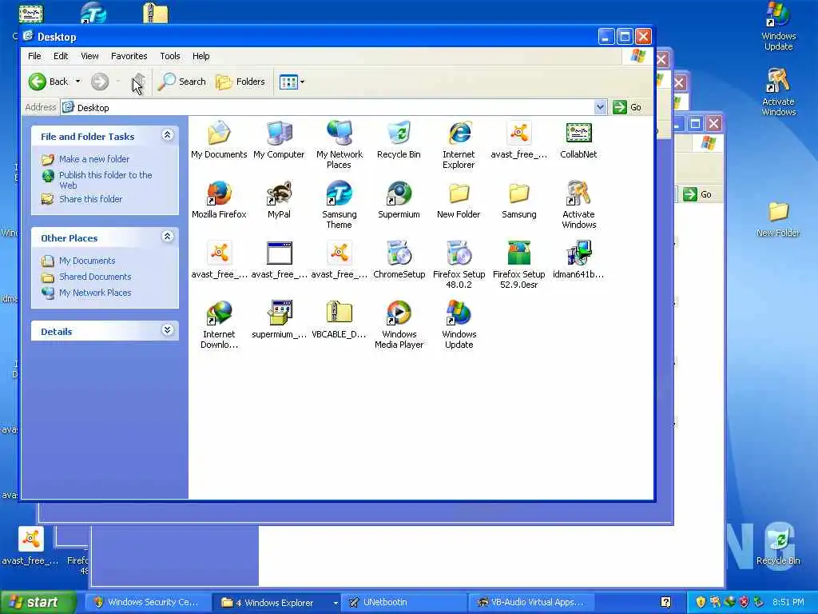Click Share this folder link
Screen dimensions: 818x614
click(x=90, y=199)
